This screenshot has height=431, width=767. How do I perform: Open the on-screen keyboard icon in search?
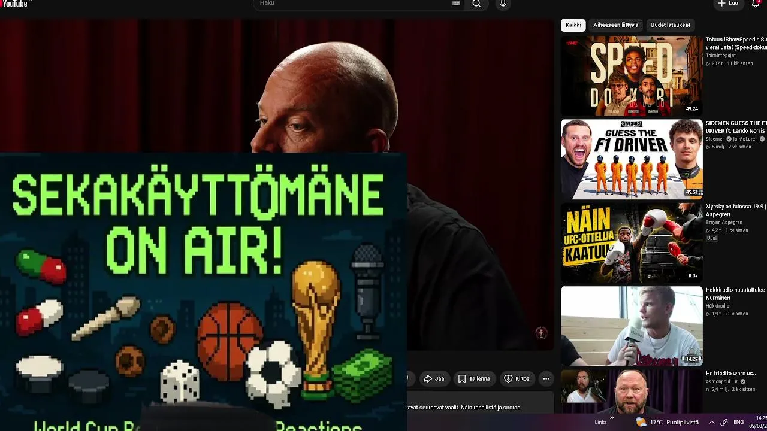click(x=456, y=4)
